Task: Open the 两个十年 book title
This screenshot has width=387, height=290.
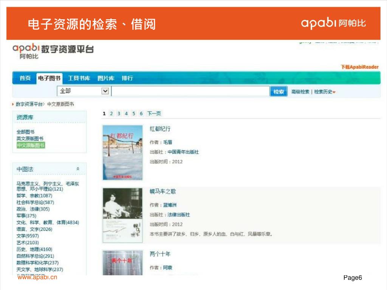Action: point(160,254)
